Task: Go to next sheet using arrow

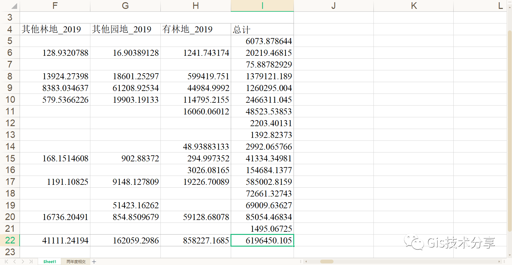Action: (x=23, y=262)
